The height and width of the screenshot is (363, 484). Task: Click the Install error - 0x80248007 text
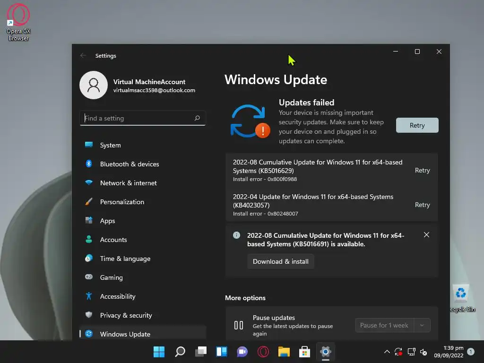(x=266, y=214)
